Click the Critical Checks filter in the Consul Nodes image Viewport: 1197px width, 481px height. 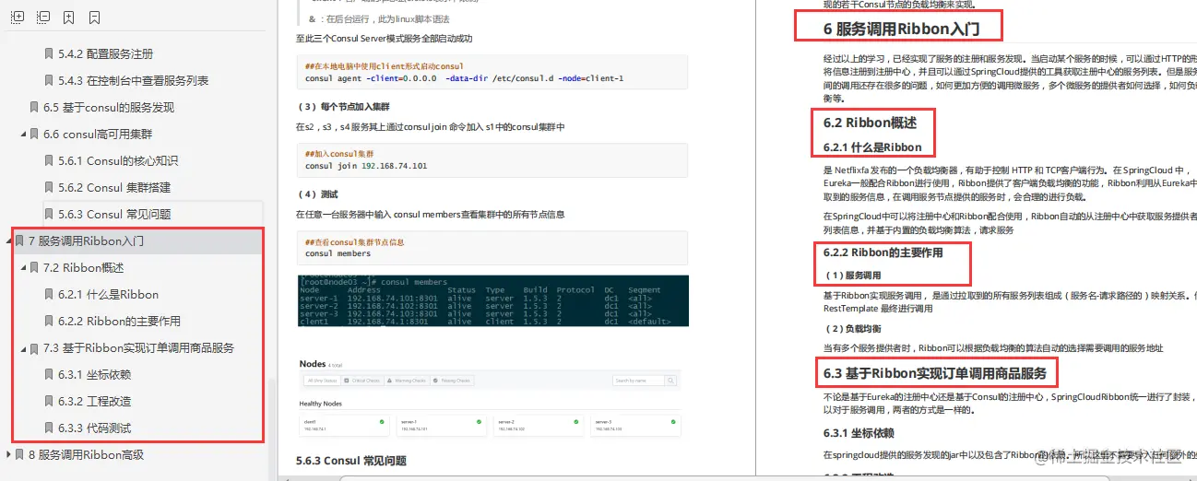tap(361, 381)
